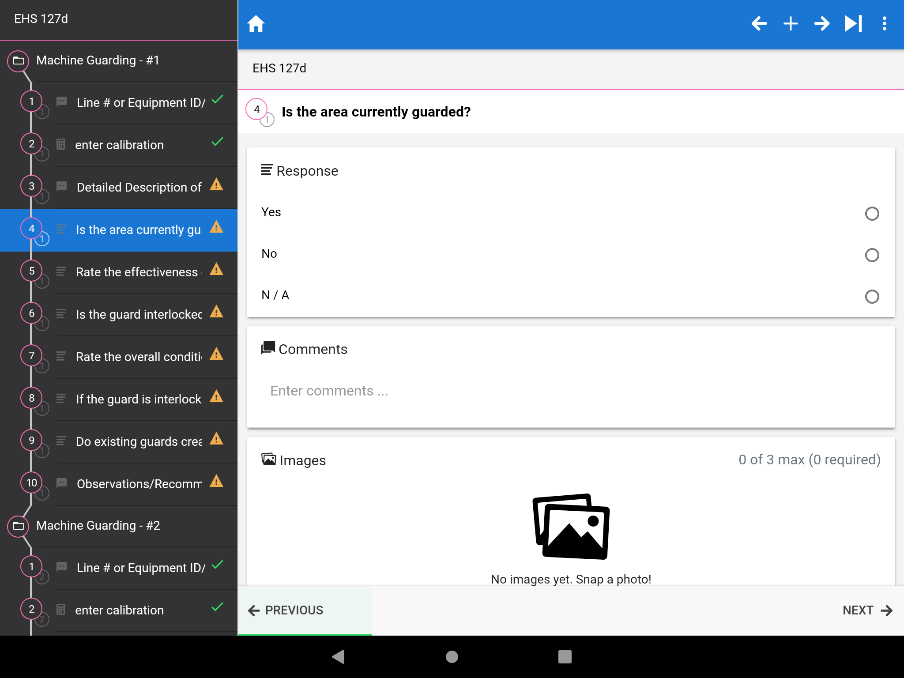The image size is (904, 678).
Task: Select the No radio button
Action: (872, 255)
